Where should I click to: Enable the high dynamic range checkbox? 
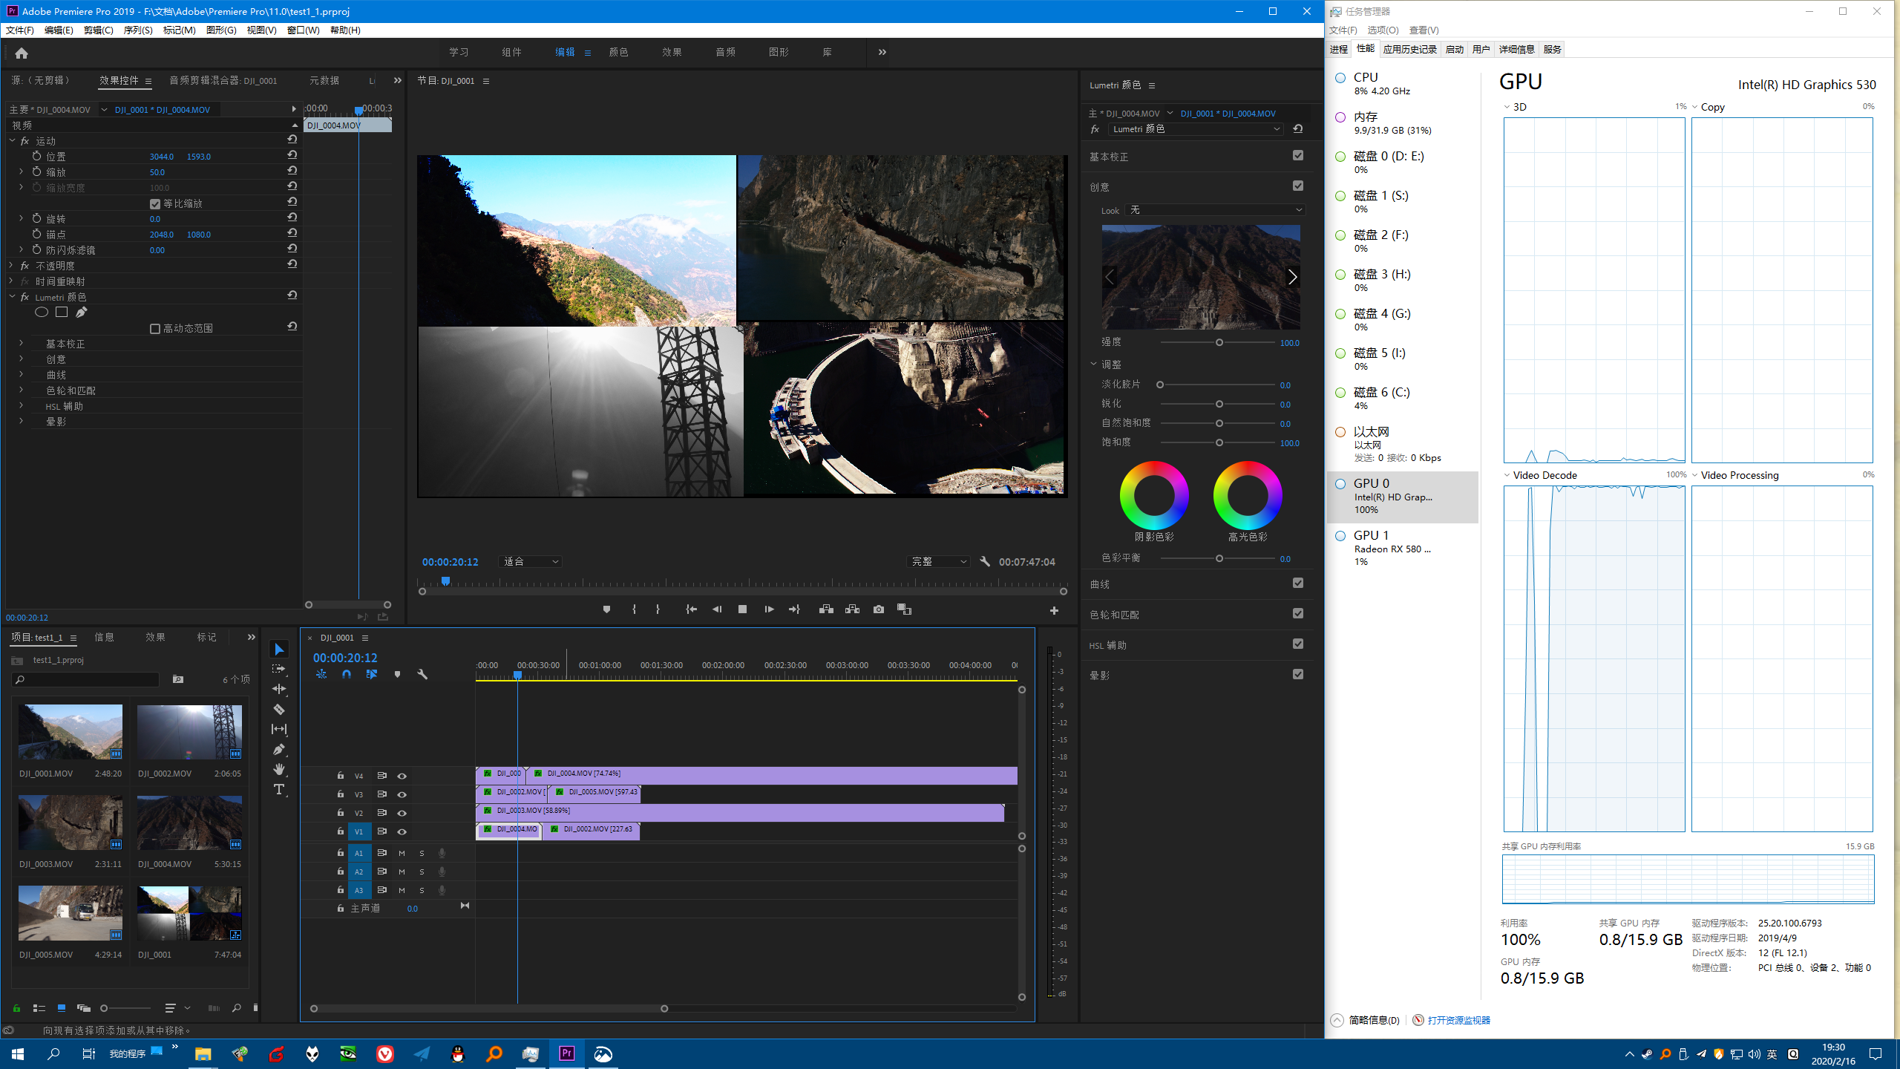(x=155, y=328)
